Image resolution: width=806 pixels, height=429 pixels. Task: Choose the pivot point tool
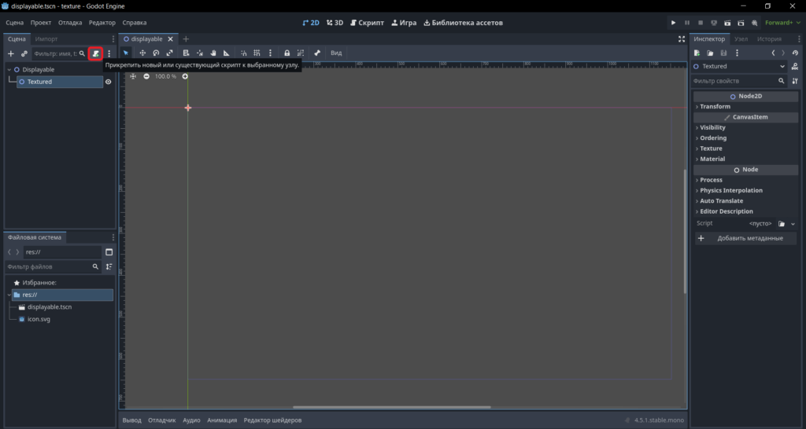click(199, 53)
